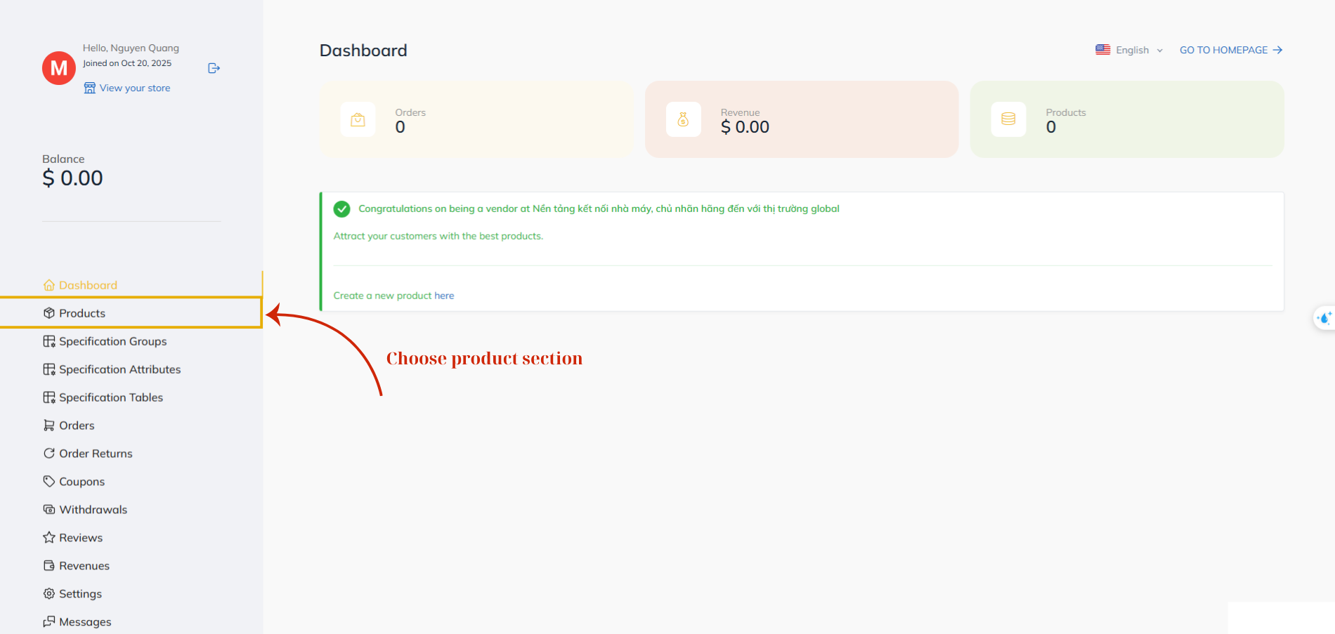Open the Messages sidebar item
Image resolution: width=1335 pixels, height=634 pixels.
click(x=85, y=622)
